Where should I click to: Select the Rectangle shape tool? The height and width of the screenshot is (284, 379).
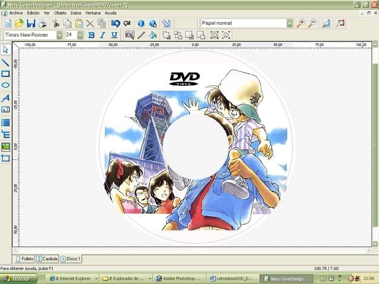coord(6,74)
